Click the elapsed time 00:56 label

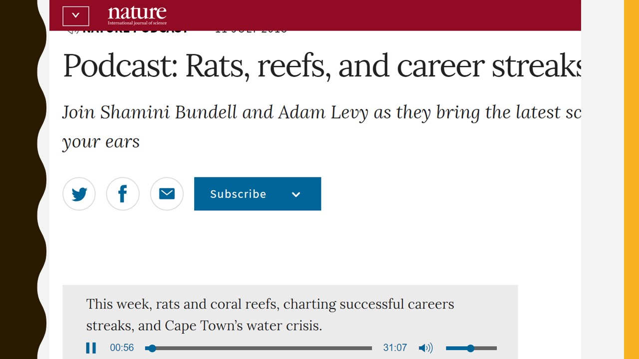[x=122, y=348]
